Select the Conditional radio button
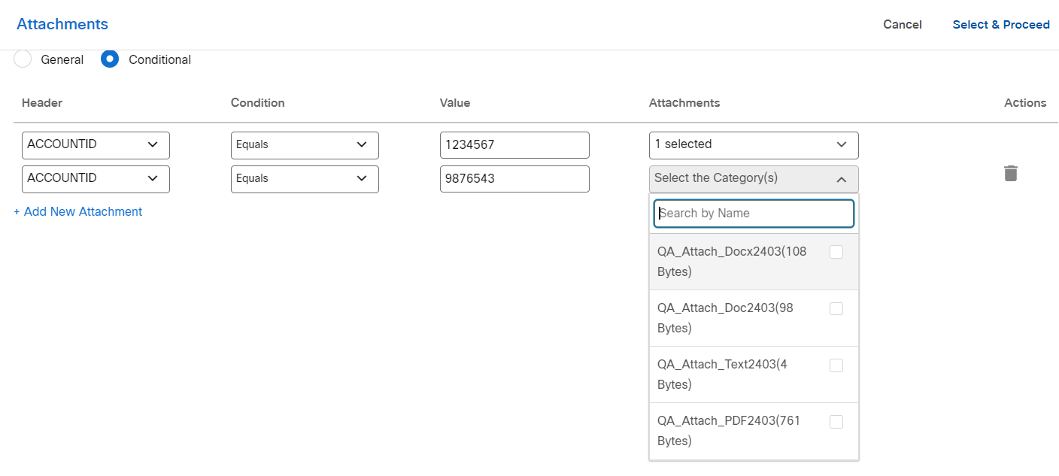This screenshot has height=476, width=1059. pyautogui.click(x=109, y=59)
